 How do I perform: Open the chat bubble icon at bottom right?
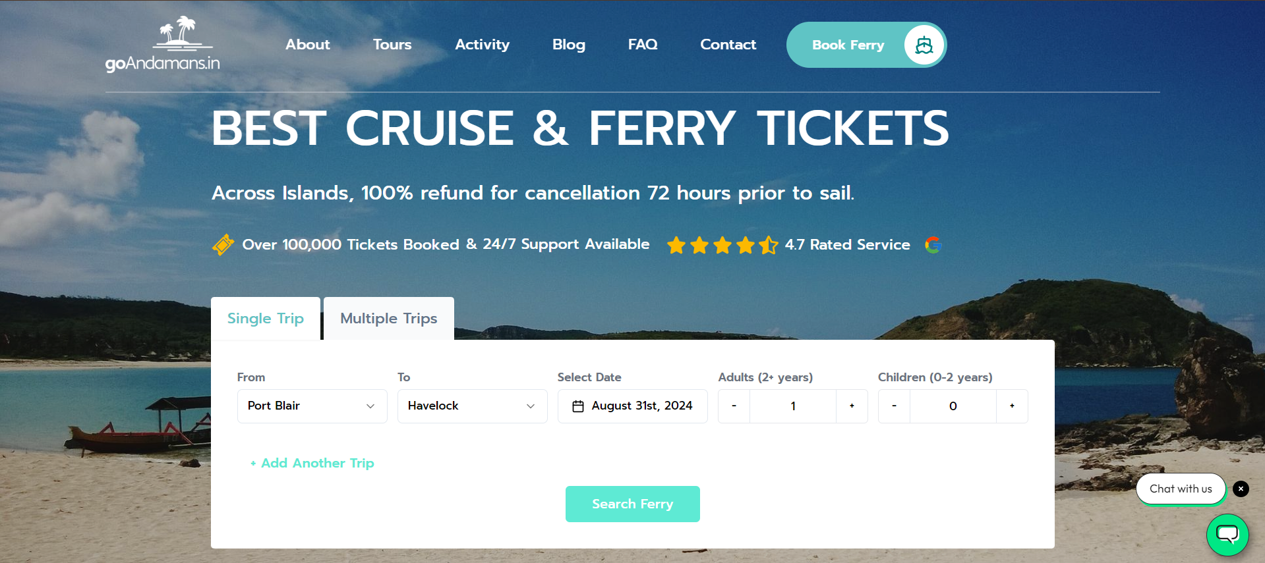click(x=1227, y=535)
